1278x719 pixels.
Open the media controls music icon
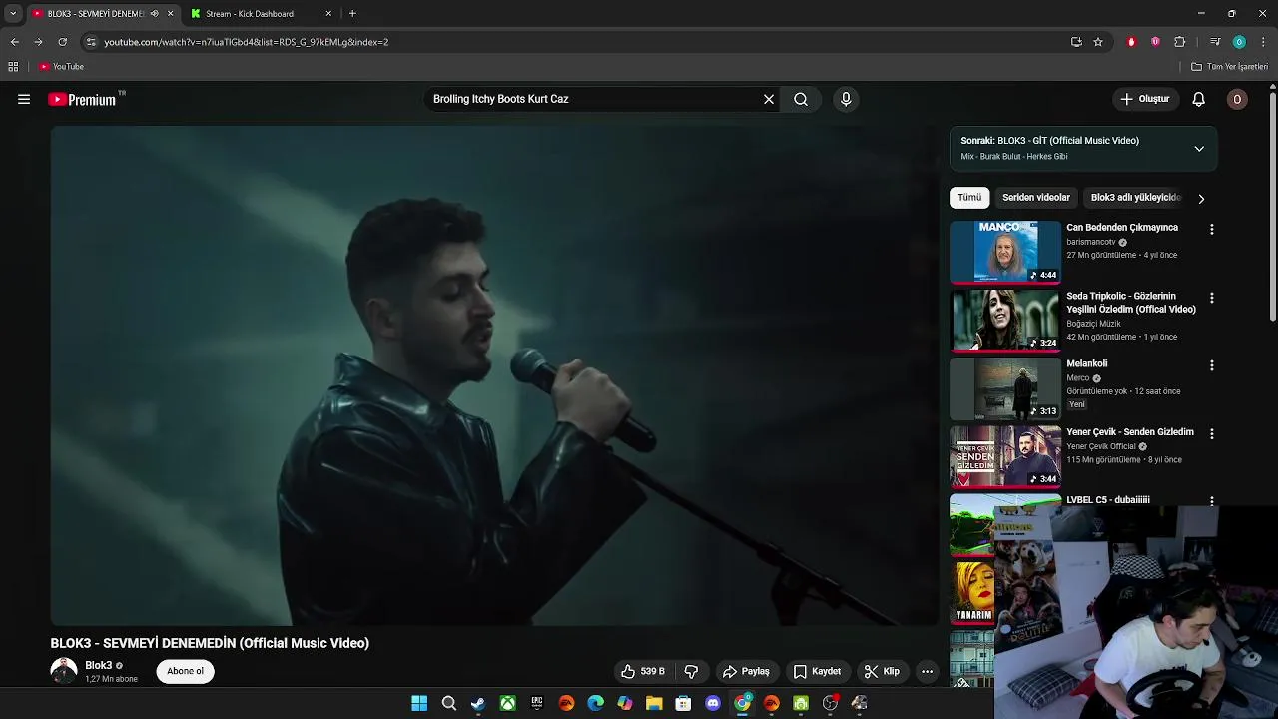click(x=1215, y=42)
